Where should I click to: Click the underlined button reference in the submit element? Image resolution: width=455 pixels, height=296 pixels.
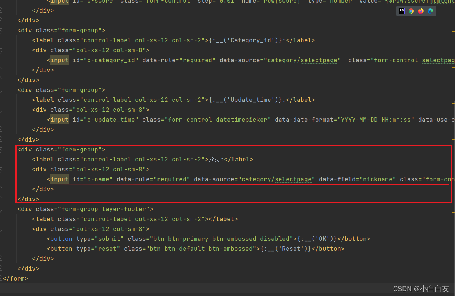pyautogui.click(x=61, y=239)
